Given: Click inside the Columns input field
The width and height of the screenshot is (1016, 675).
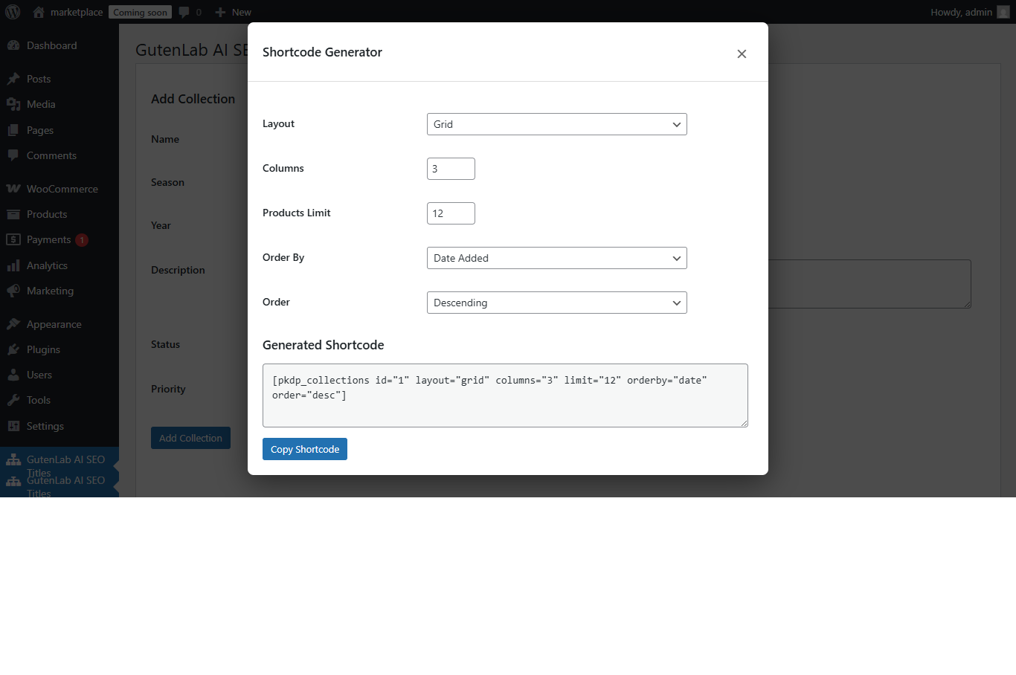Looking at the screenshot, I should (x=451, y=169).
